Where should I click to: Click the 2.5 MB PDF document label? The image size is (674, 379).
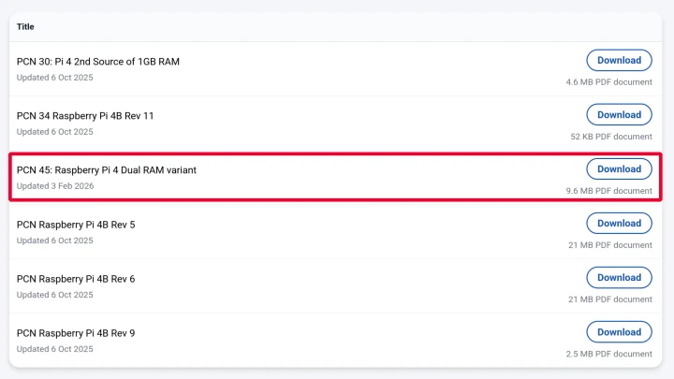(x=608, y=354)
